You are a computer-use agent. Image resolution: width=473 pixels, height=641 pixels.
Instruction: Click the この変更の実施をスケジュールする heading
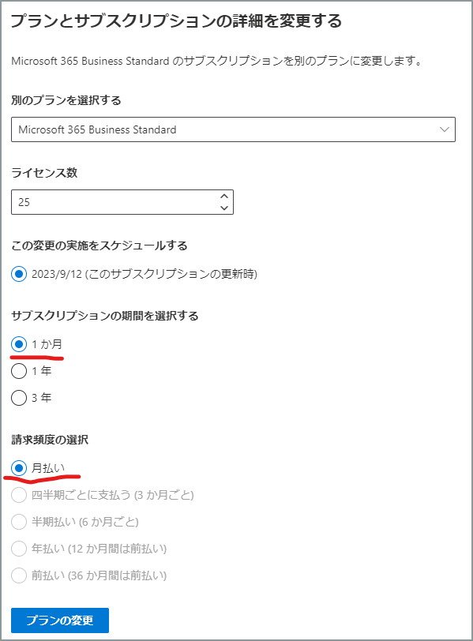[x=99, y=246]
